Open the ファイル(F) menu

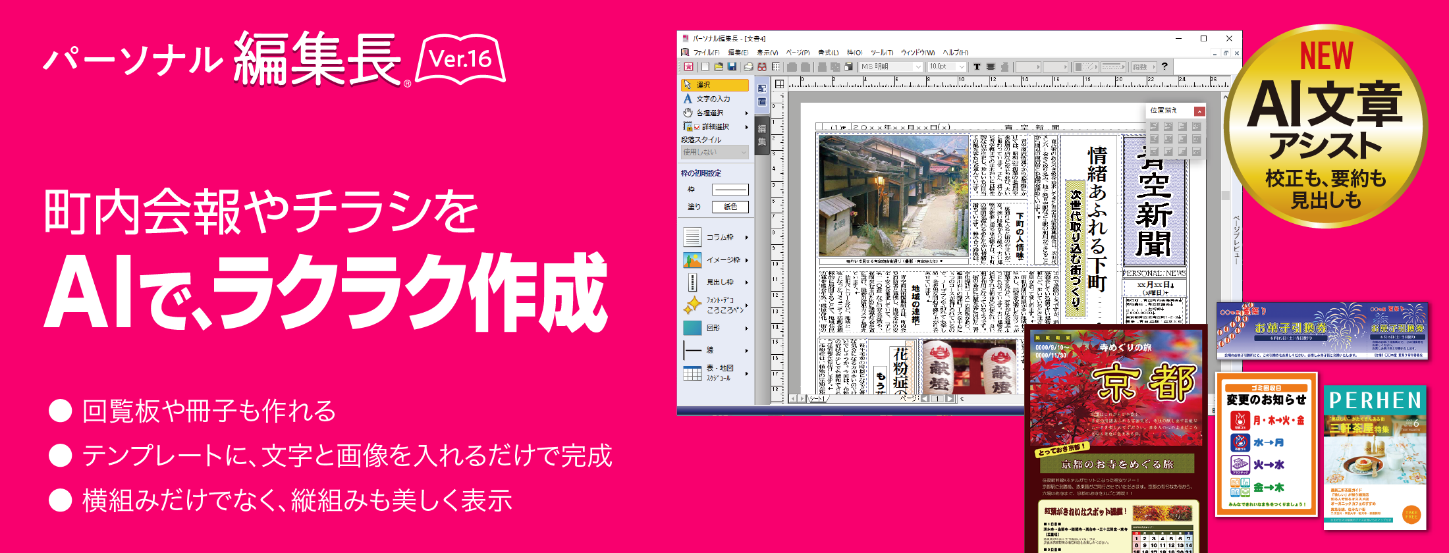706,53
